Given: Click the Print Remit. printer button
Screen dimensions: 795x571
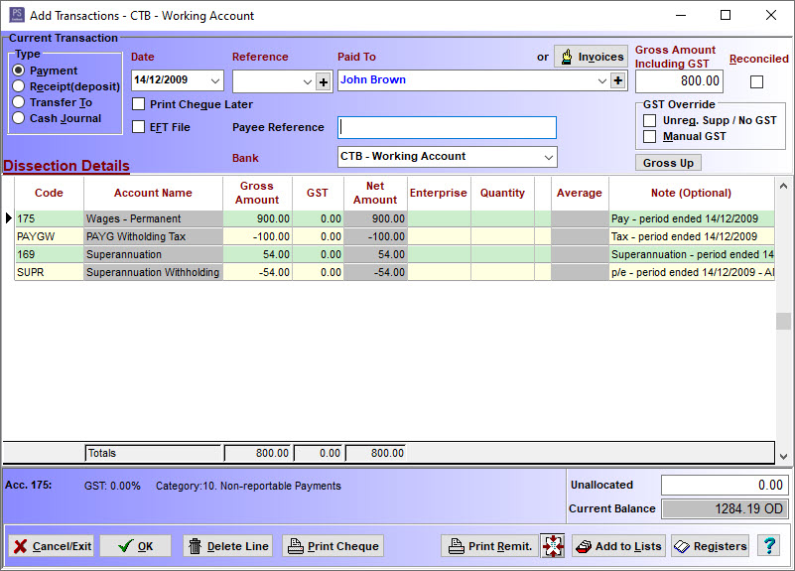Looking at the screenshot, I should tap(489, 546).
